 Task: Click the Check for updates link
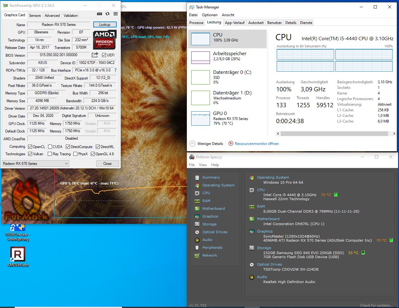[x=376, y=306]
